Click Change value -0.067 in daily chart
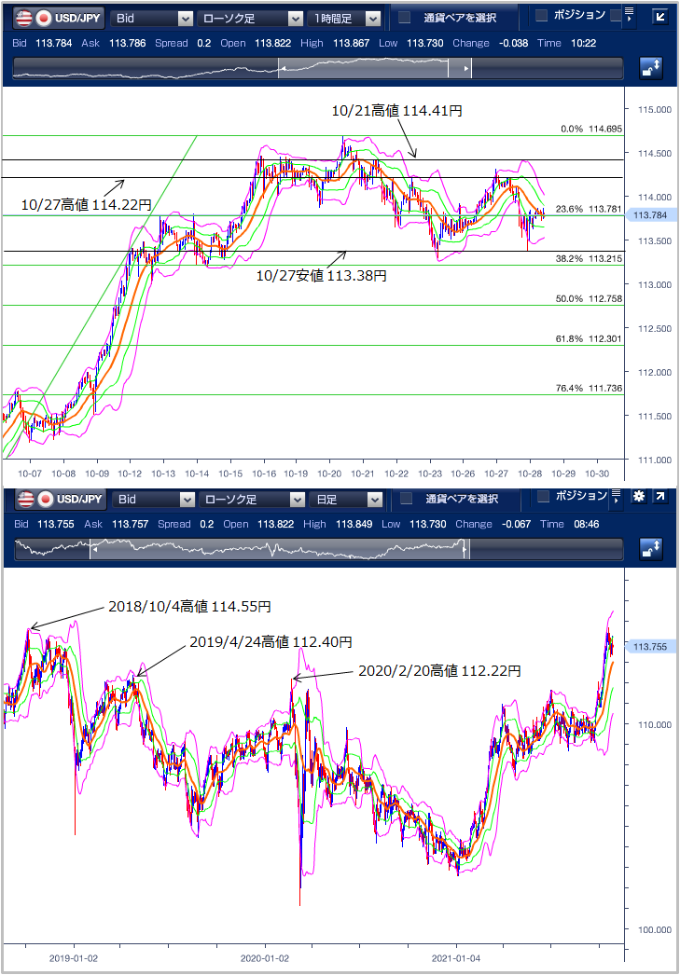This screenshot has height=975, width=680. [516, 524]
